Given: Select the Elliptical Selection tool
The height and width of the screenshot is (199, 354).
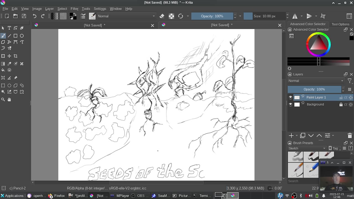Looking at the screenshot, I should point(9,85).
